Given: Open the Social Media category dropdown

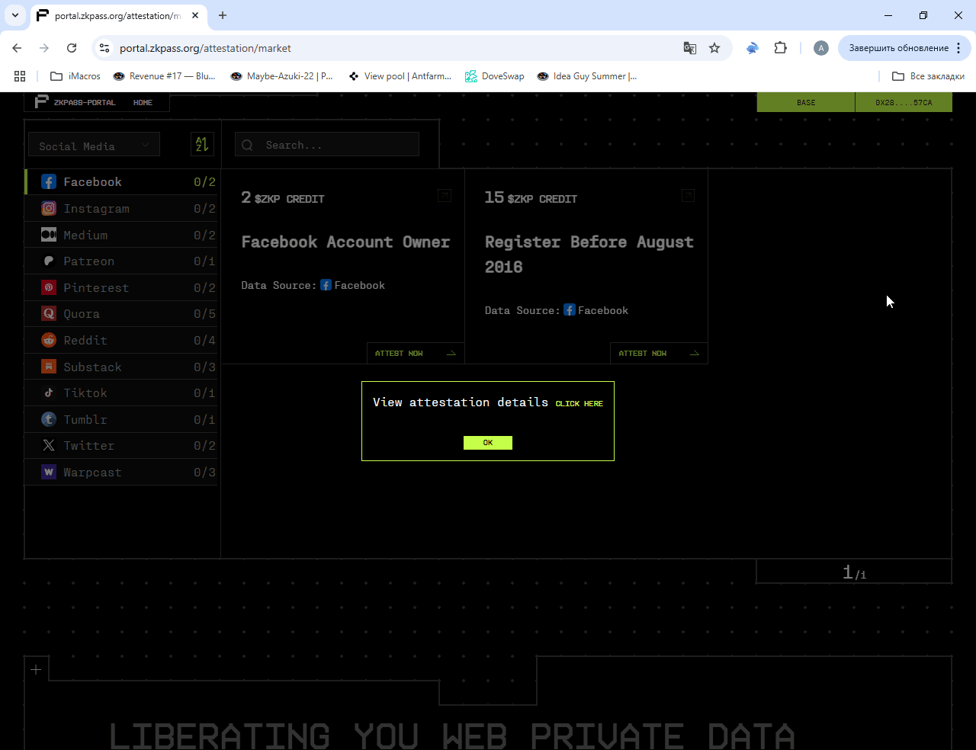Looking at the screenshot, I should tap(94, 145).
